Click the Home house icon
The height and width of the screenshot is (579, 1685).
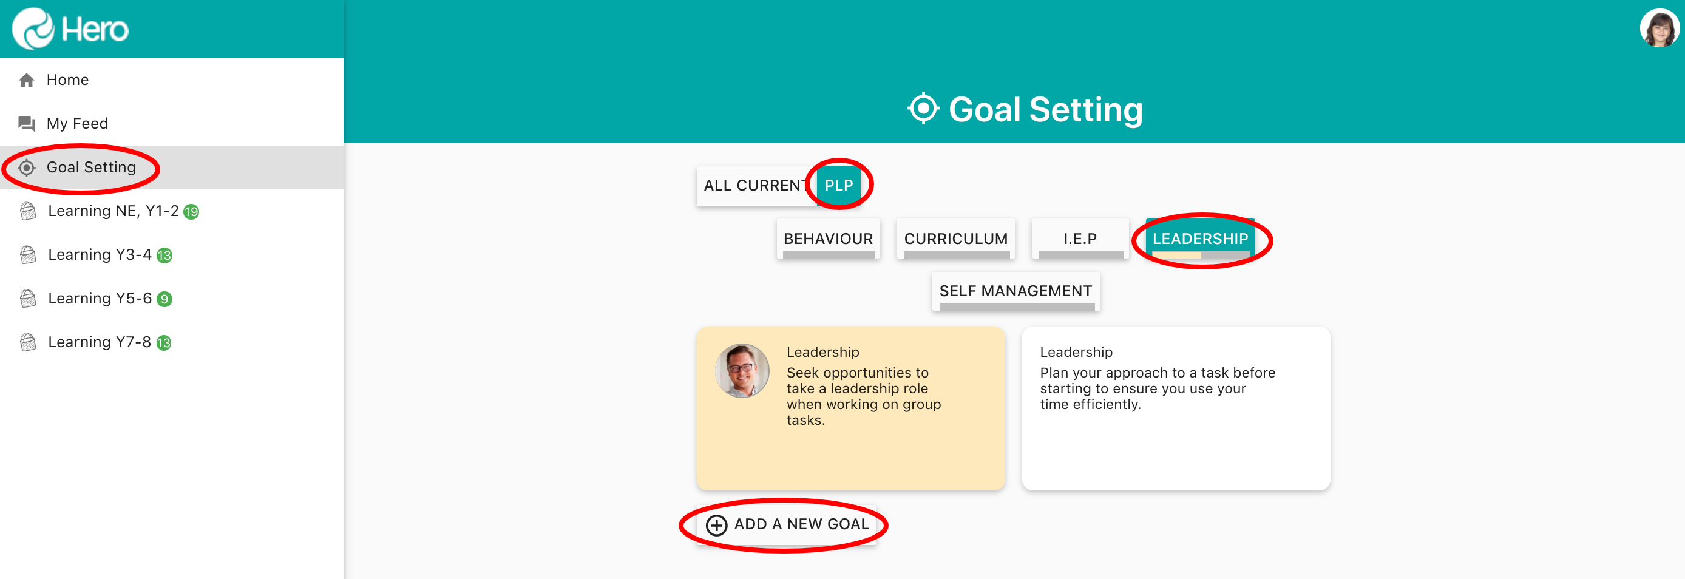pos(27,81)
